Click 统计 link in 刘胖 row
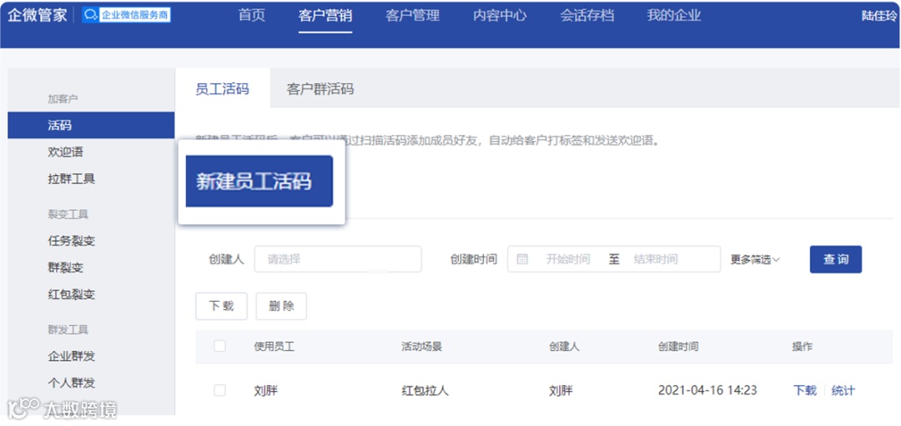Image resolution: width=901 pixels, height=426 pixels. 843,391
